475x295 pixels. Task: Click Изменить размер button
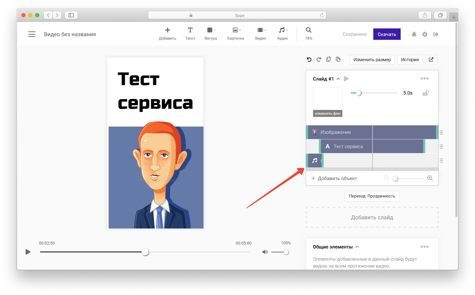click(x=372, y=60)
